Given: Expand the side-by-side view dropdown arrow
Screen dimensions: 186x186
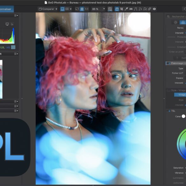Looking at the screenshot, I should click(x=71, y=9).
